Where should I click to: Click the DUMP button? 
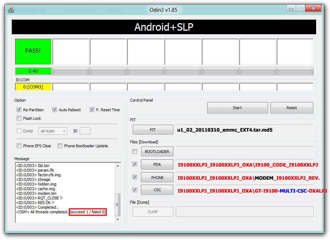(x=153, y=212)
